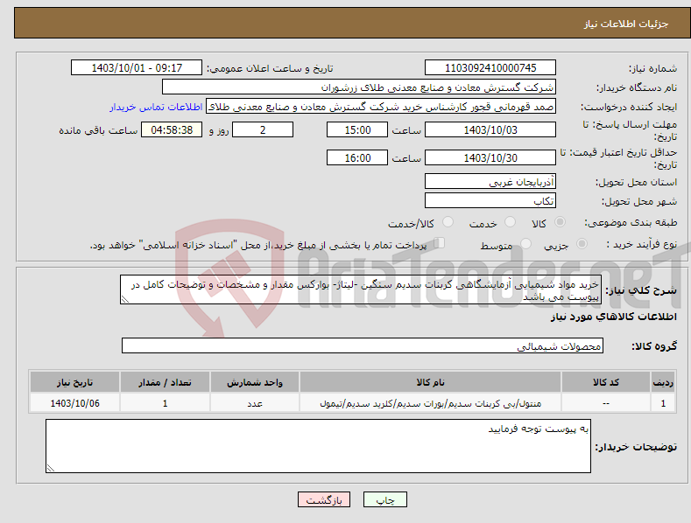This screenshot has height=523, width=691.
Task: Select the جزیی purchase type radio
Action: (x=582, y=244)
